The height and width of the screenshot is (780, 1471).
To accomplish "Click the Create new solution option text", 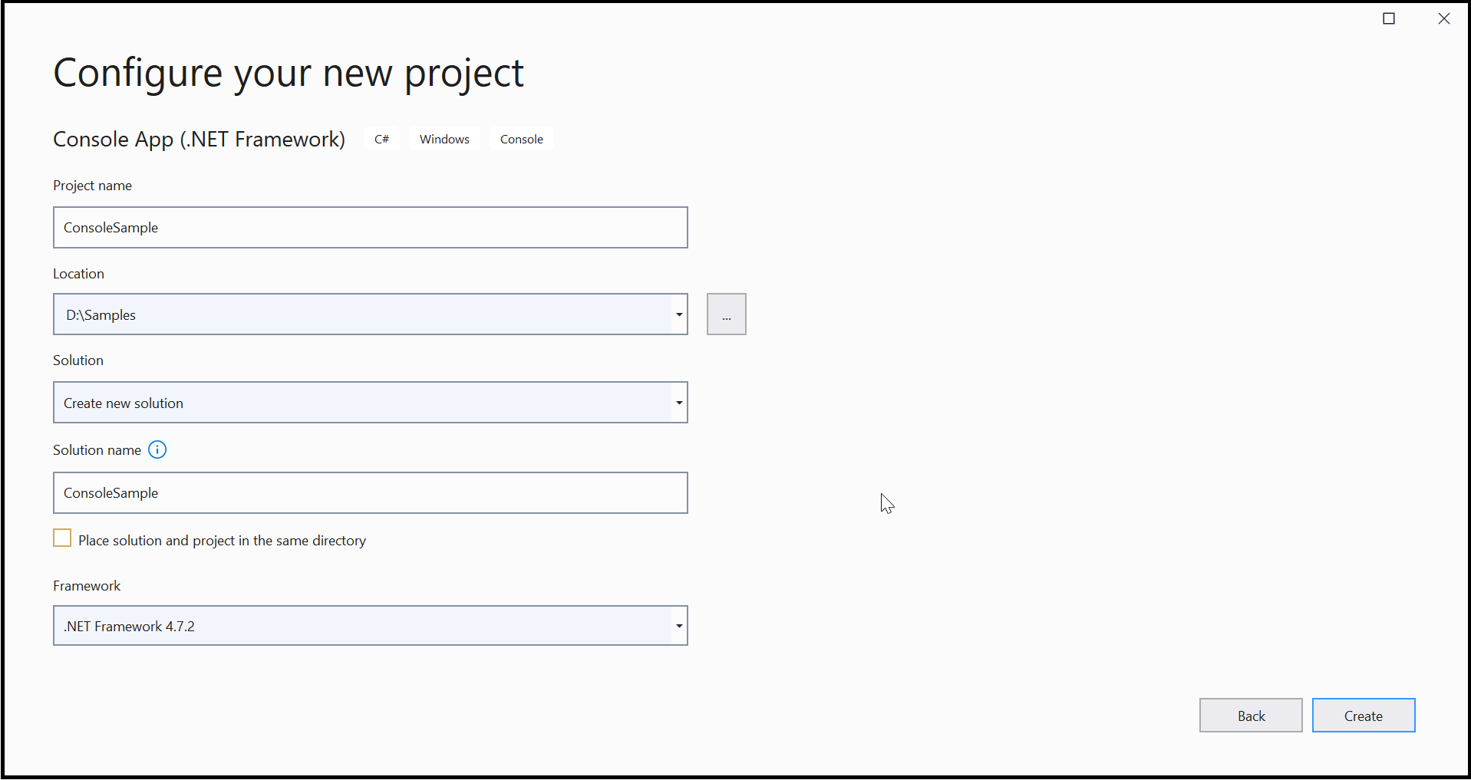I will (x=123, y=402).
